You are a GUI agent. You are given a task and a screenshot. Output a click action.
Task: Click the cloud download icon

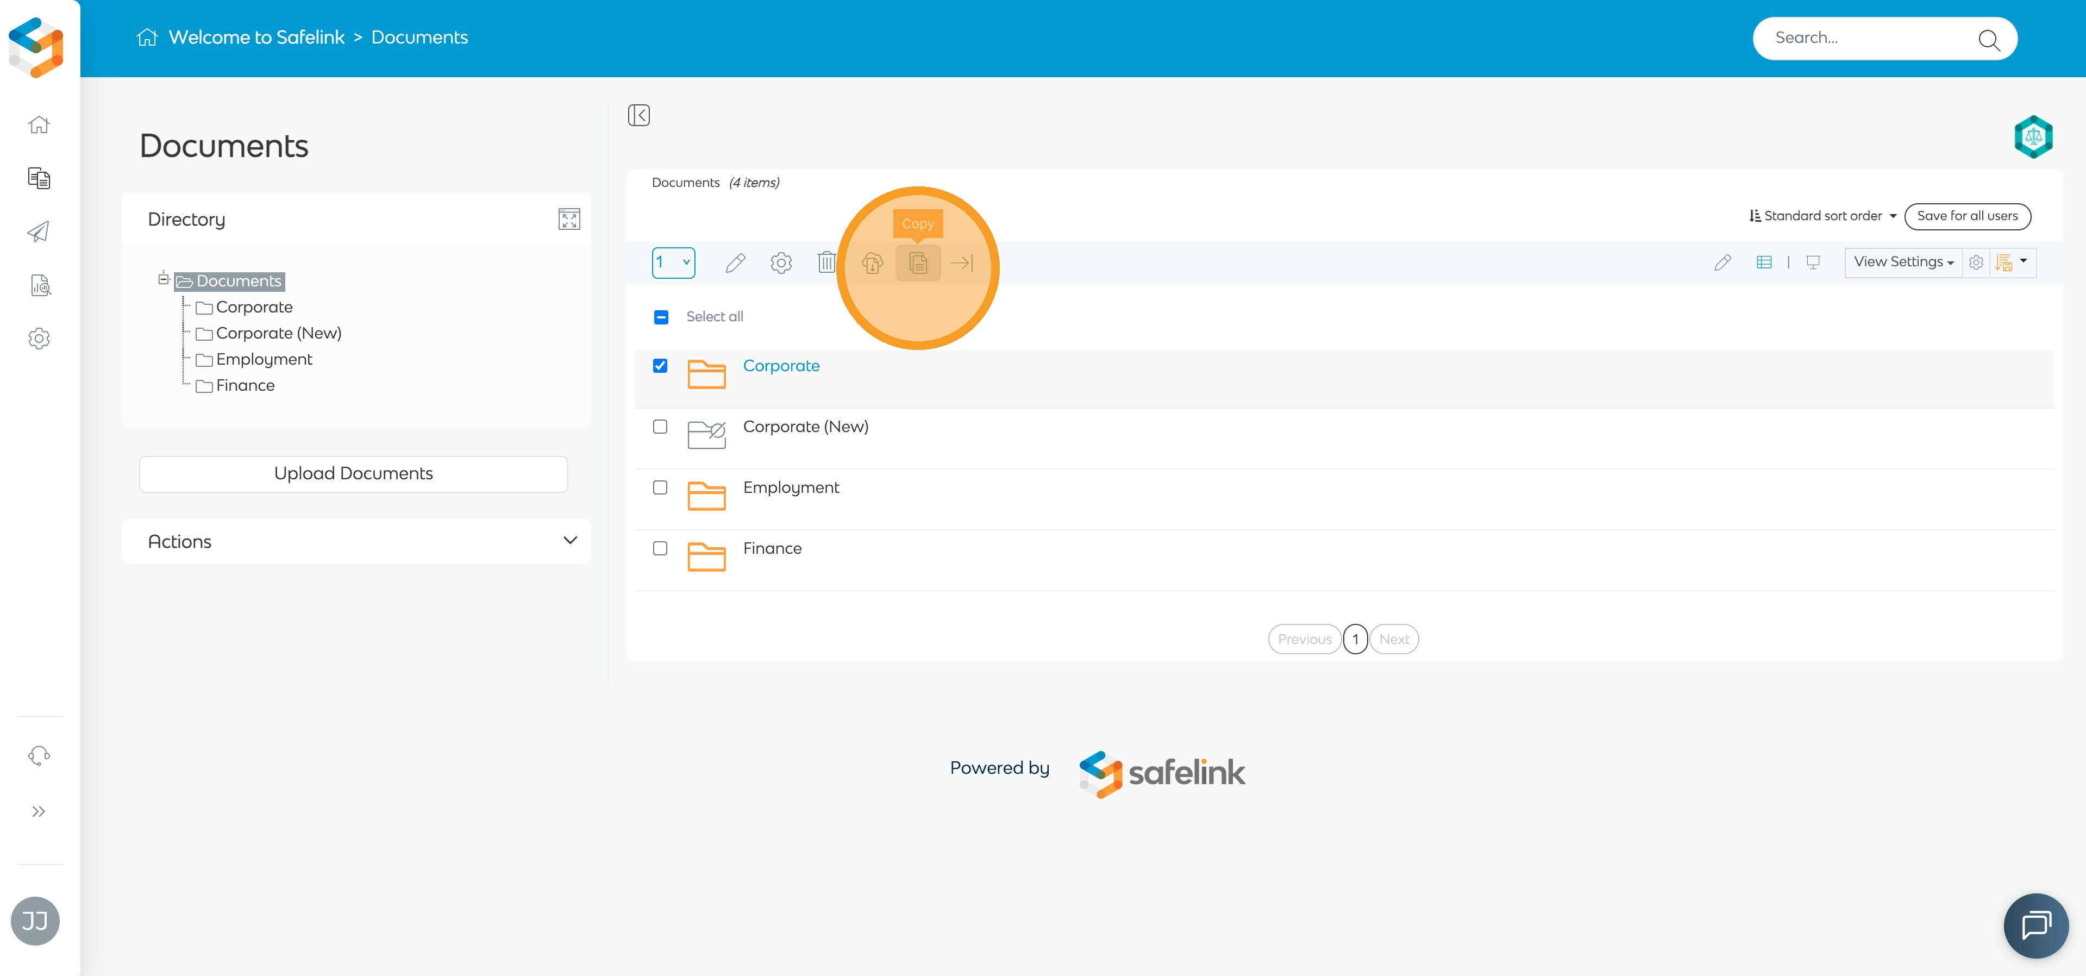(x=872, y=262)
